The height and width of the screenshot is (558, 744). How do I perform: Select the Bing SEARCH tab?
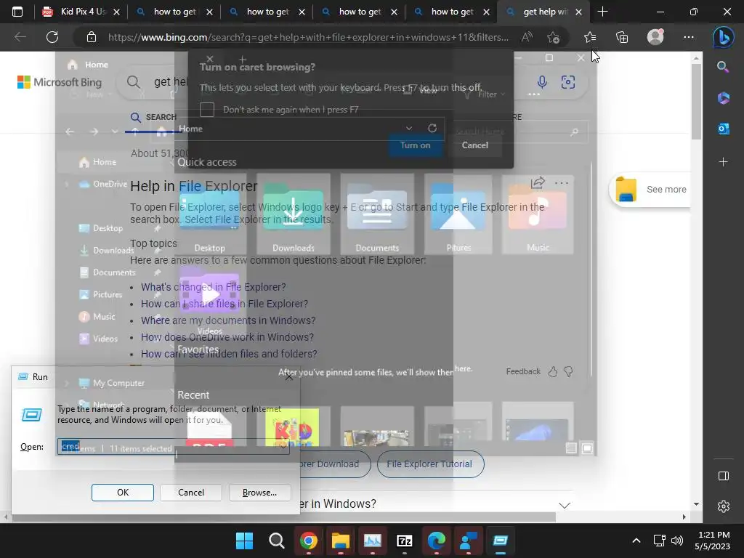pyautogui.click(x=153, y=117)
